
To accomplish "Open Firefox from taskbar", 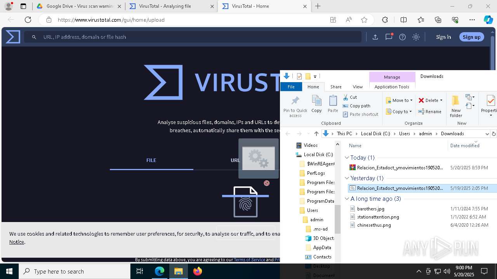I will tap(198, 271).
